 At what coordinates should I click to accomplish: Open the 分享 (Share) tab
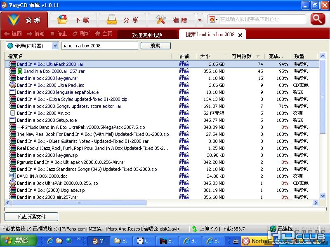(122, 20)
